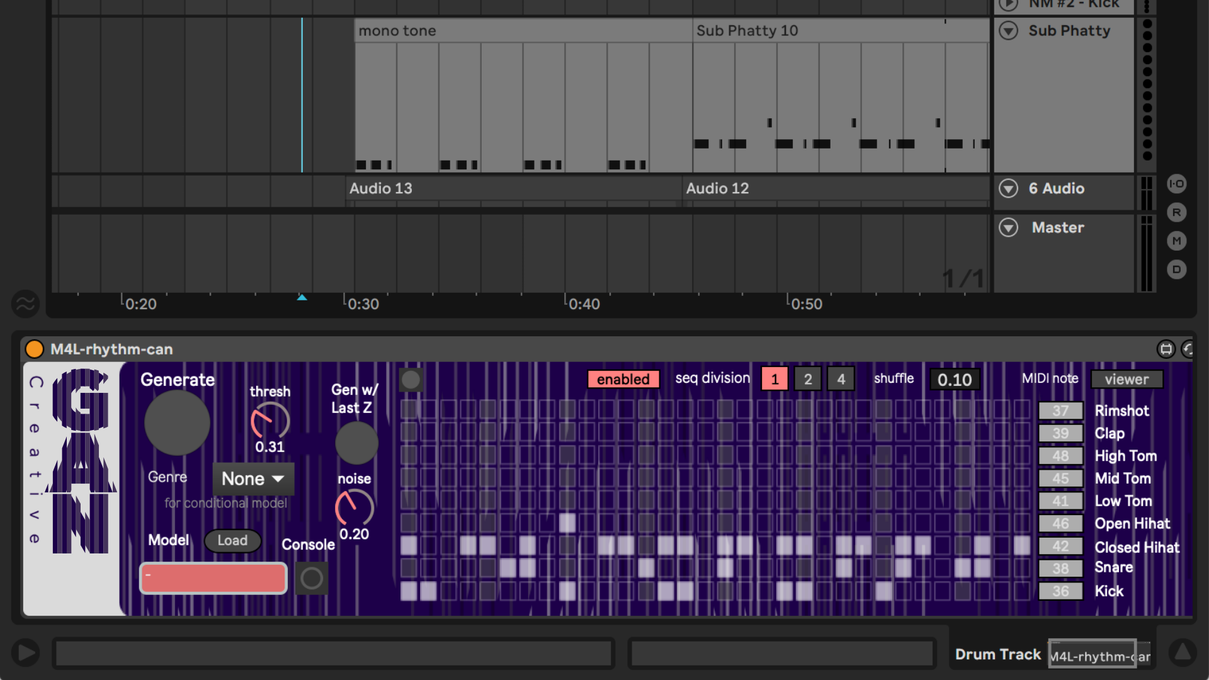This screenshot has height=680, width=1209.
Task: Click the Rimshot MIDI note 37 box
Action: point(1061,411)
